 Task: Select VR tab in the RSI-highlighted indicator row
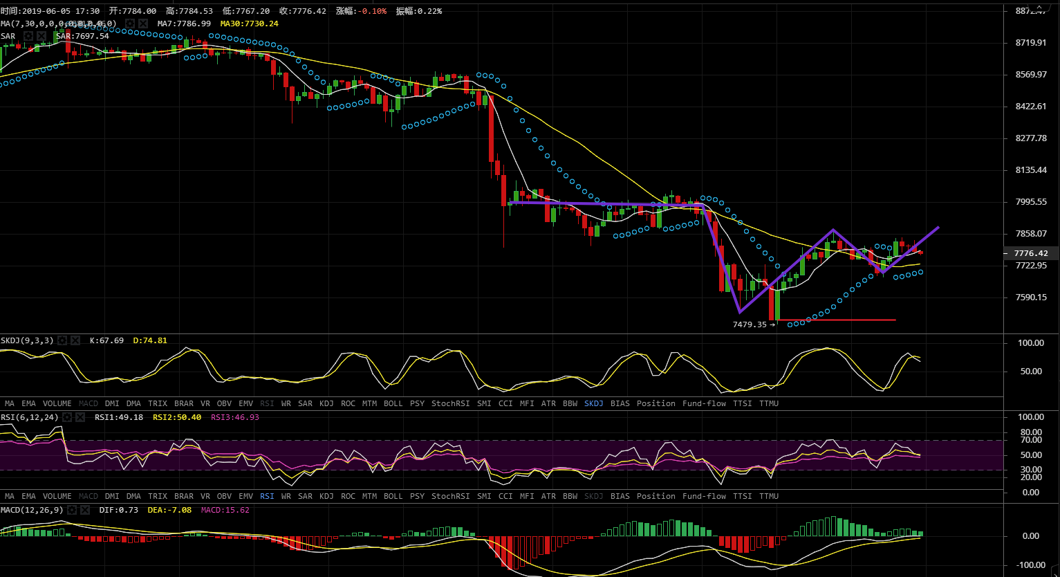[205, 496]
